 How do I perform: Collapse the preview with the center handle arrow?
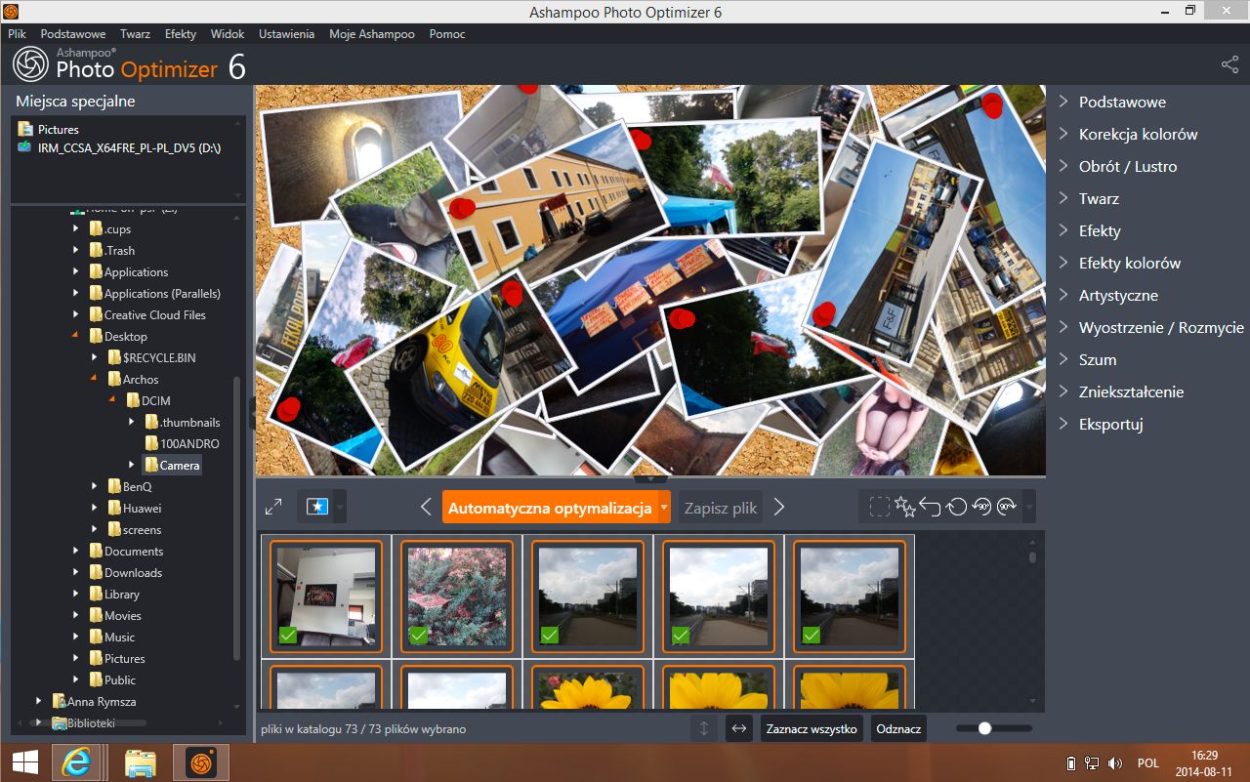pyautogui.click(x=650, y=479)
